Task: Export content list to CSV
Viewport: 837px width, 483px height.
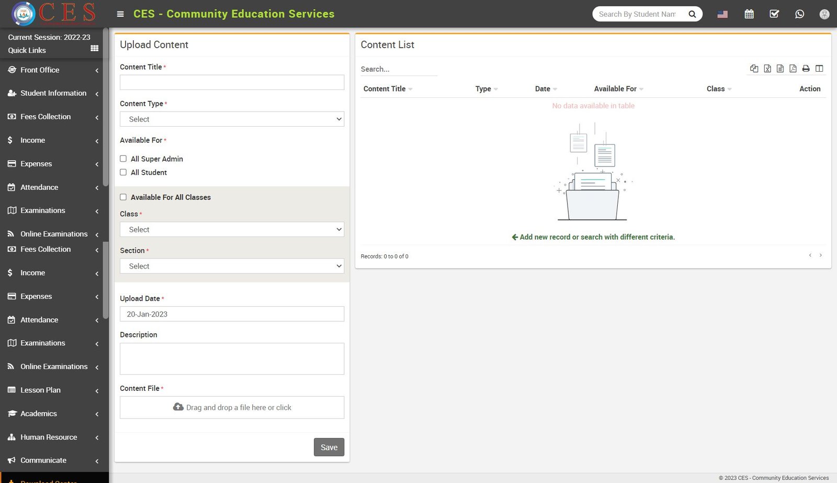Action: pyautogui.click(x=780, y=69)
